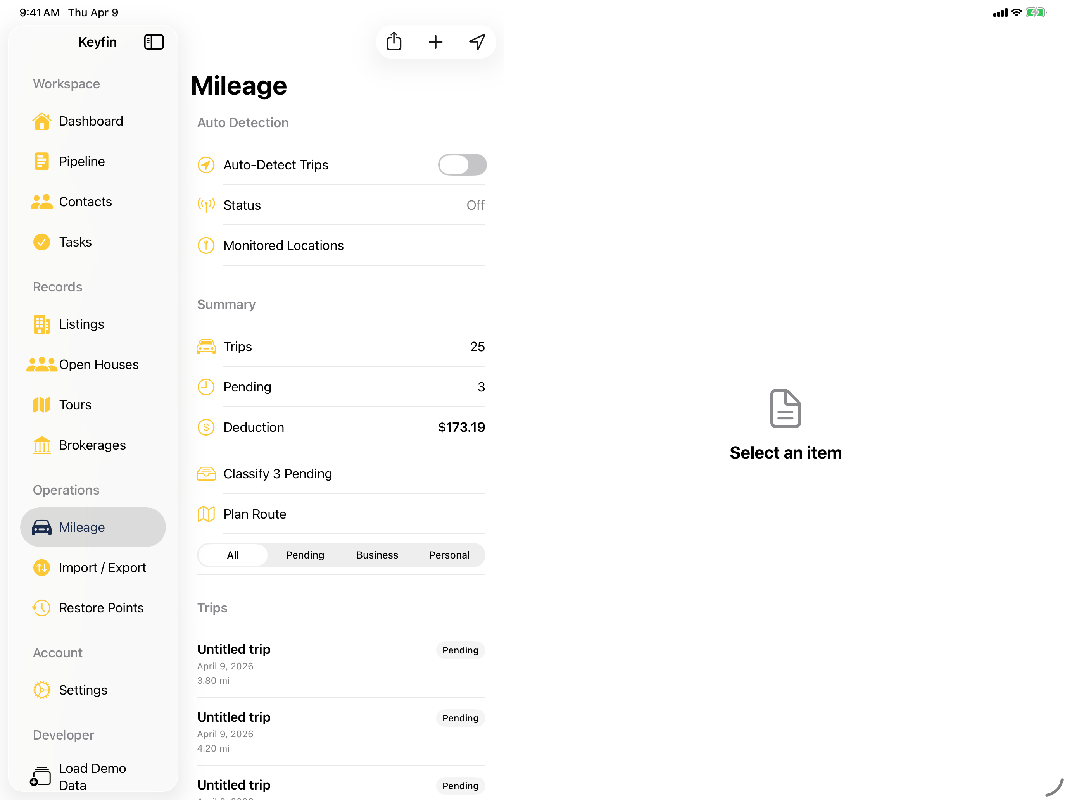1067x800 pixels.
Task: Click the Pending clock summary icon
Action: click(x=206, y=387)
